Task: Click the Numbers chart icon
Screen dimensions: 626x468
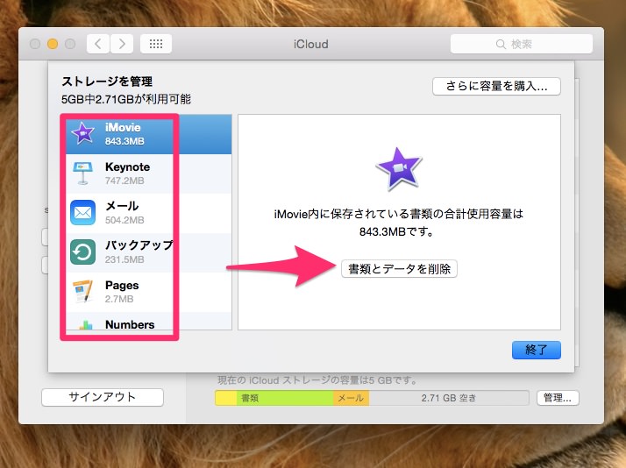Action: pos(85,325)
